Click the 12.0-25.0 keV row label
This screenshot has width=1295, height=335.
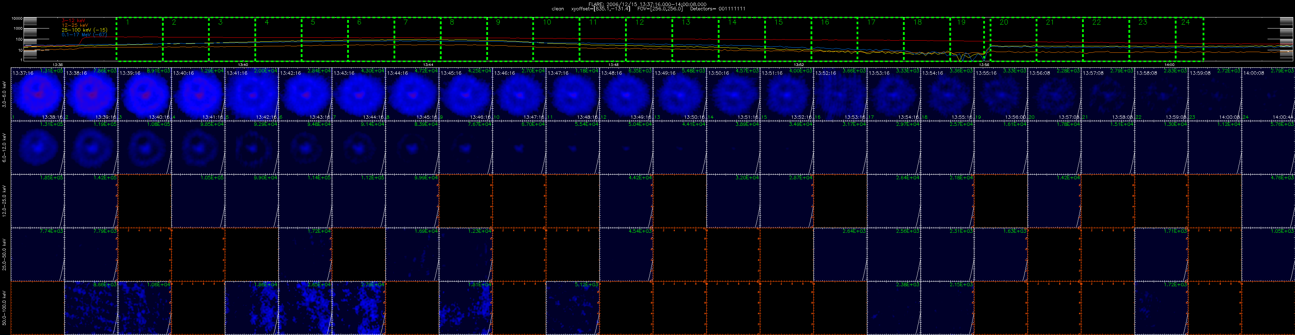pos(5,201)
